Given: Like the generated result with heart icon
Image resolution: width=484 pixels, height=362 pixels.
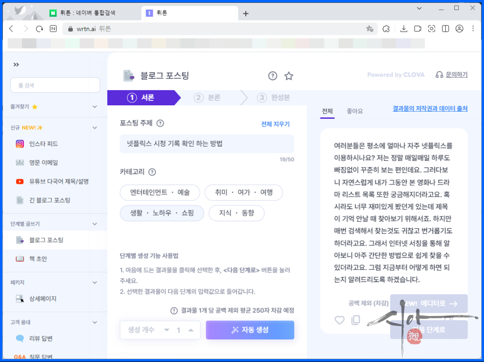Looking at the screenshot, I should (340, 320).
